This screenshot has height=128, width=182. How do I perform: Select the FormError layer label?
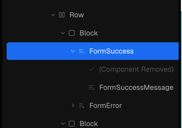pyautogui.click(x=106, y=105)
